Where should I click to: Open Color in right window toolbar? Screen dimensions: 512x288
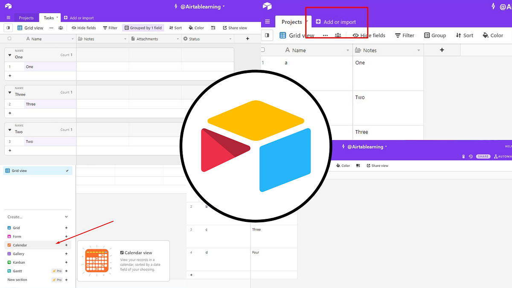493,35
